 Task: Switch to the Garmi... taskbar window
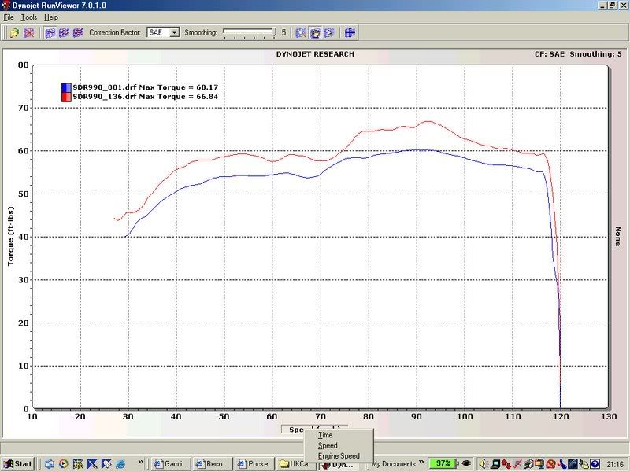click(170, 464)
